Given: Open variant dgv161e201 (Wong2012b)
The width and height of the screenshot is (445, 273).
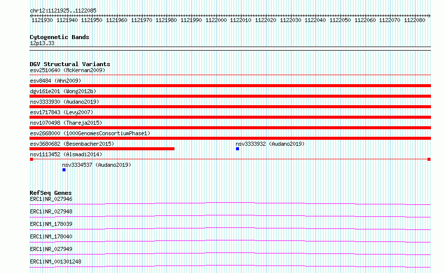Looking at the screenshot, I should point(63,91).
